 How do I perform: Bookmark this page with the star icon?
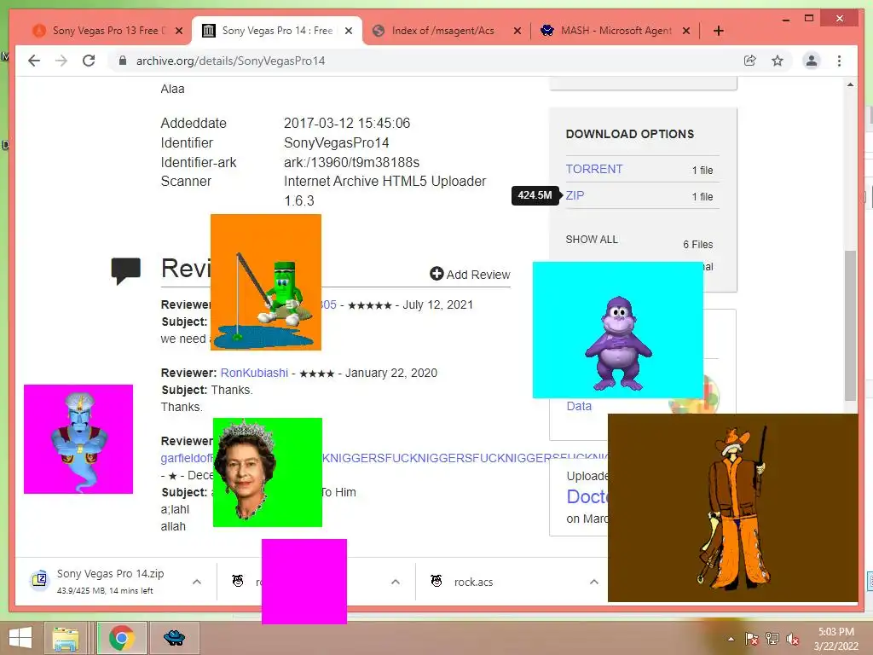[778, 61]
